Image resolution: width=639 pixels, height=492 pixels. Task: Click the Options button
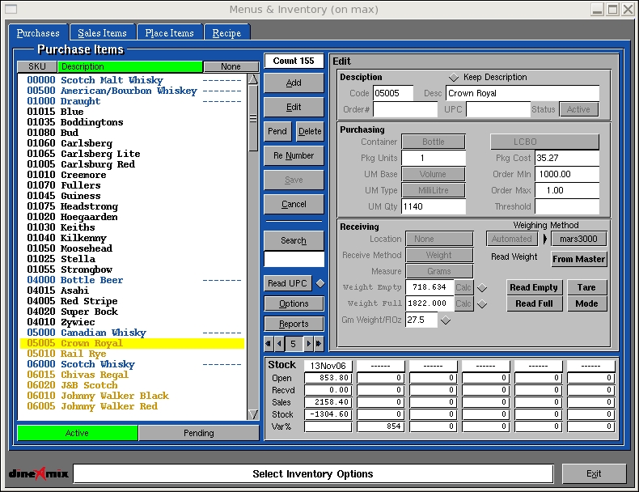coord(294,303)
